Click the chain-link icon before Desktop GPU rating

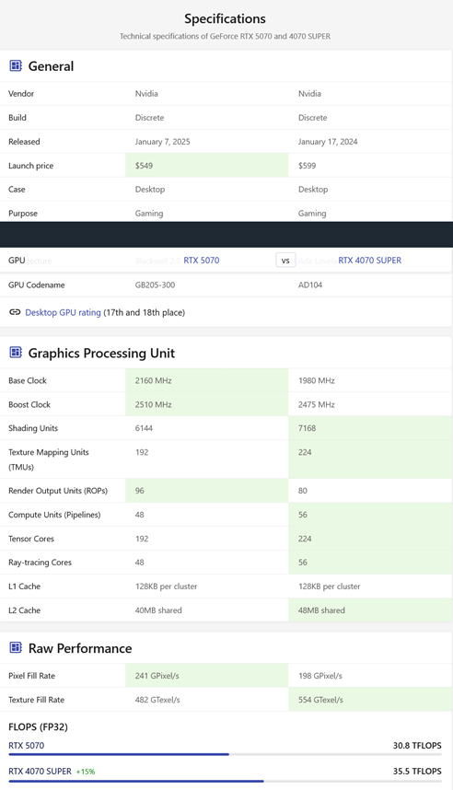15,312
